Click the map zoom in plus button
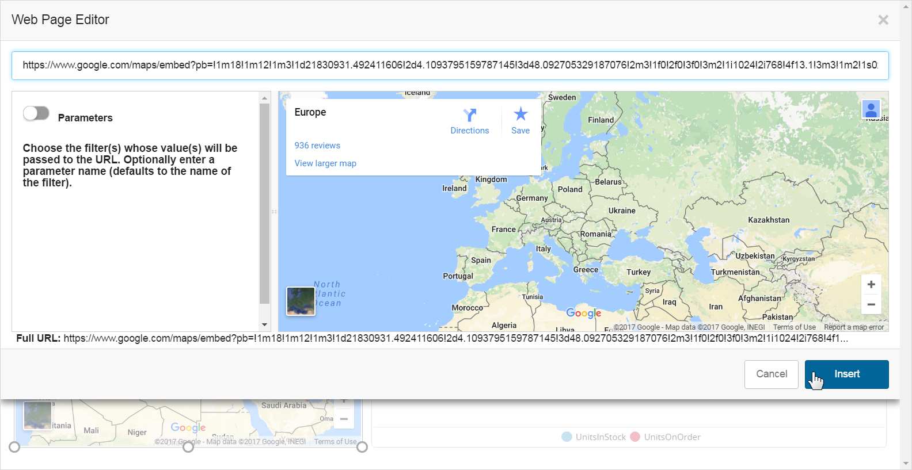912x470 pixels. click(871, 284)
